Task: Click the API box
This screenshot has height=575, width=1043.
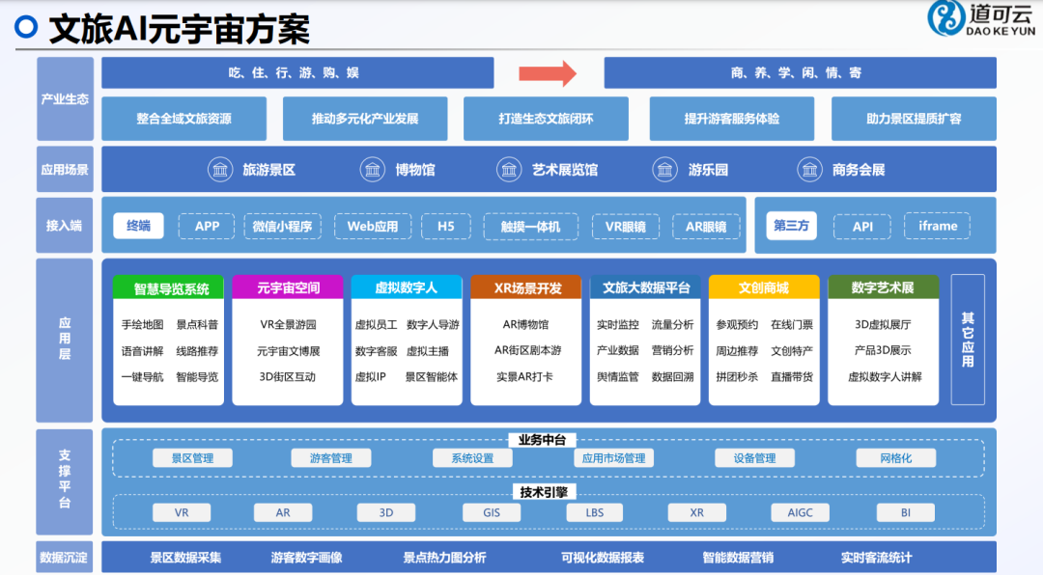Action: (x=862, y=227)
